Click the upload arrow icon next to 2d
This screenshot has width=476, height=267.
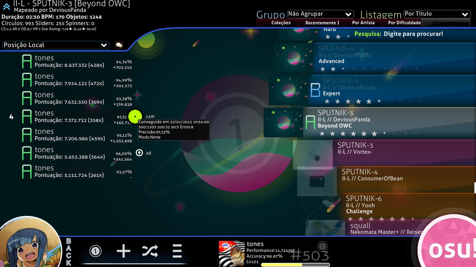coord(139,153)
